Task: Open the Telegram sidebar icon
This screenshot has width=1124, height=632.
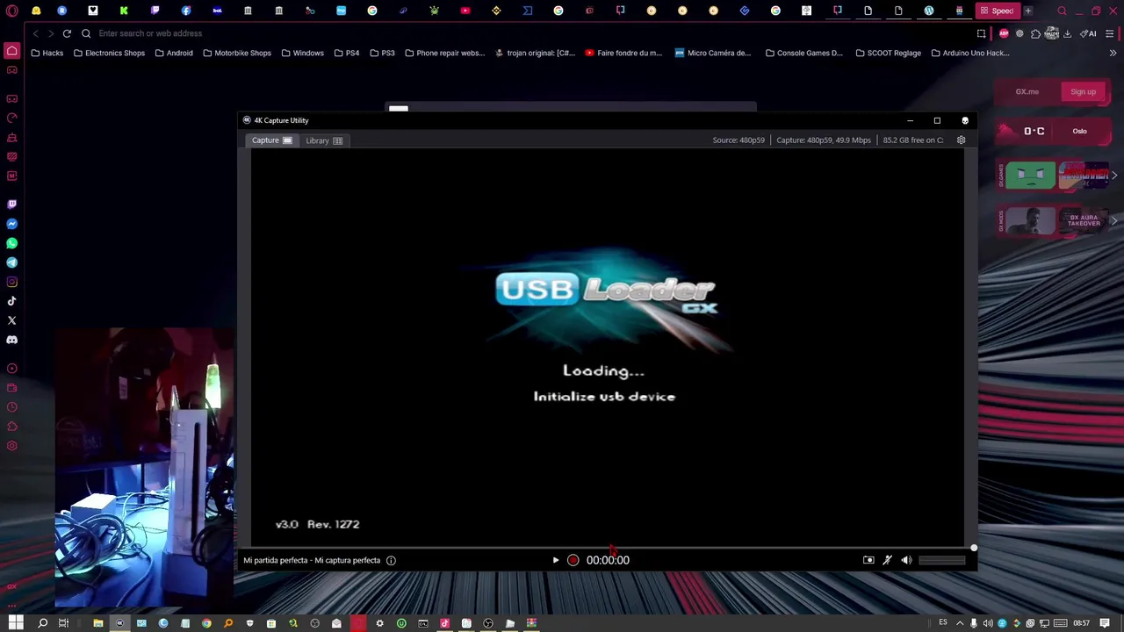Action: pyautogui.click(x=11, y=262)
